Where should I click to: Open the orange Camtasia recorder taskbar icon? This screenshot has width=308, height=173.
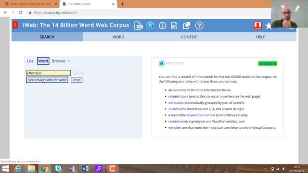click(x=112, y=169)
